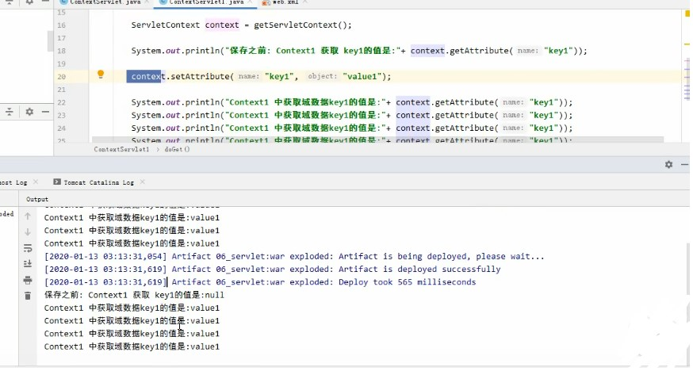Click the 保存之前 string on line 18
Screen dimensions: 693x375
(248, 51)
